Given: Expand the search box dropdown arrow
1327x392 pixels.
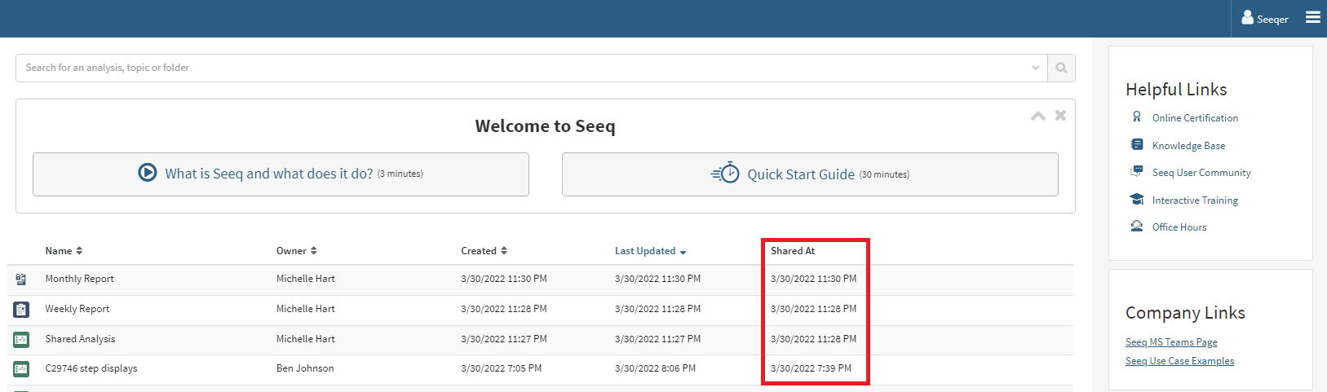Looking at the screenshot, I should point(1036,68).
